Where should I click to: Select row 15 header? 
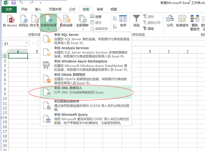(x=5, y=122)
